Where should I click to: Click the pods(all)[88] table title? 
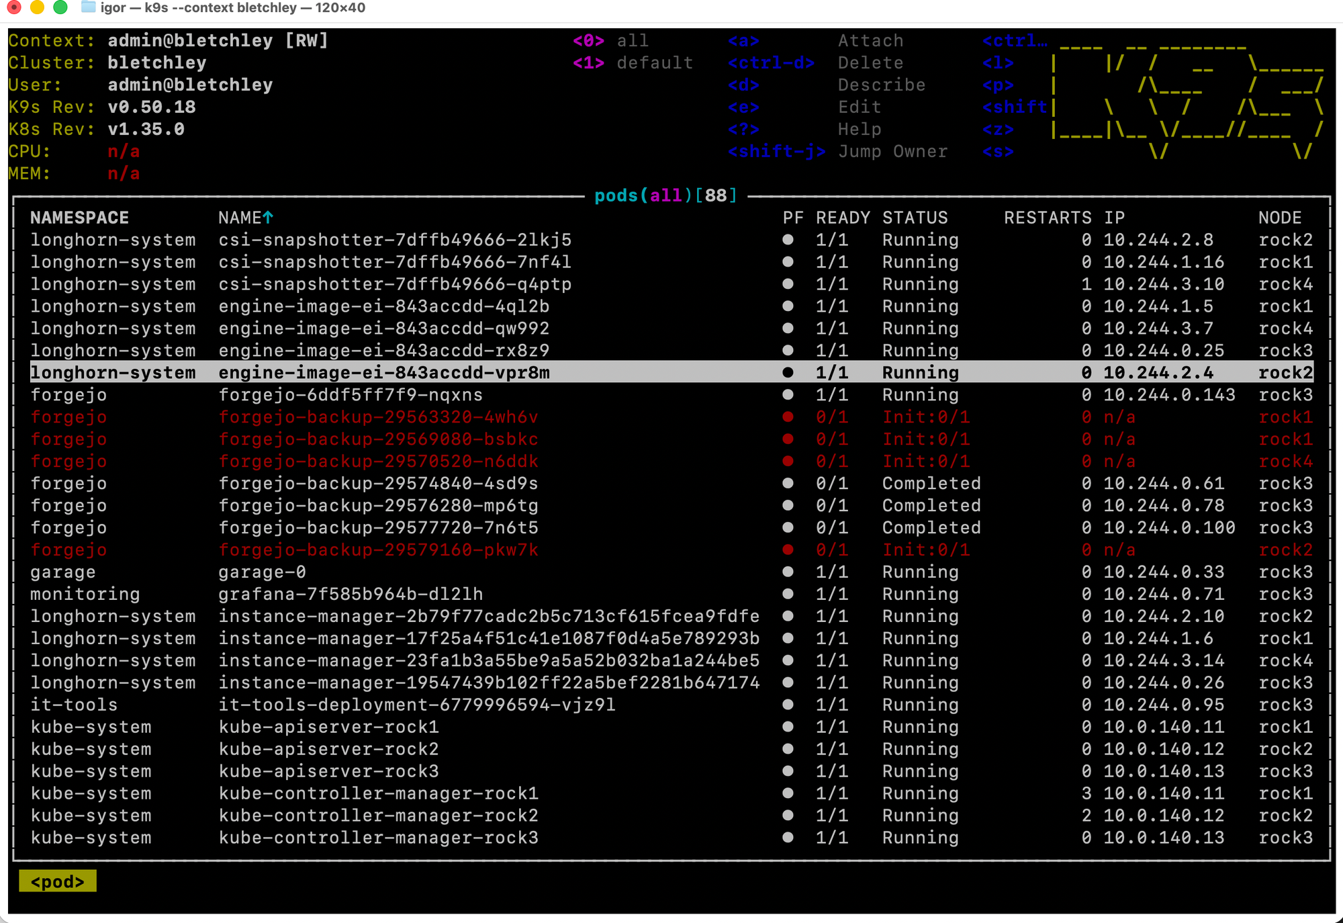click(x=665, y=195)
